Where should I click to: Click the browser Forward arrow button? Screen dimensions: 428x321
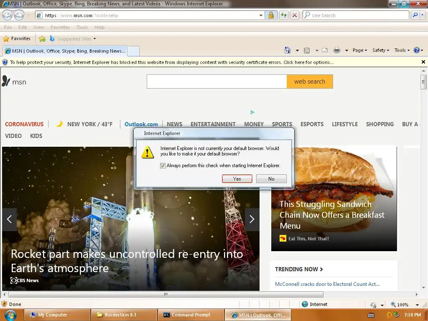(19, 15)
